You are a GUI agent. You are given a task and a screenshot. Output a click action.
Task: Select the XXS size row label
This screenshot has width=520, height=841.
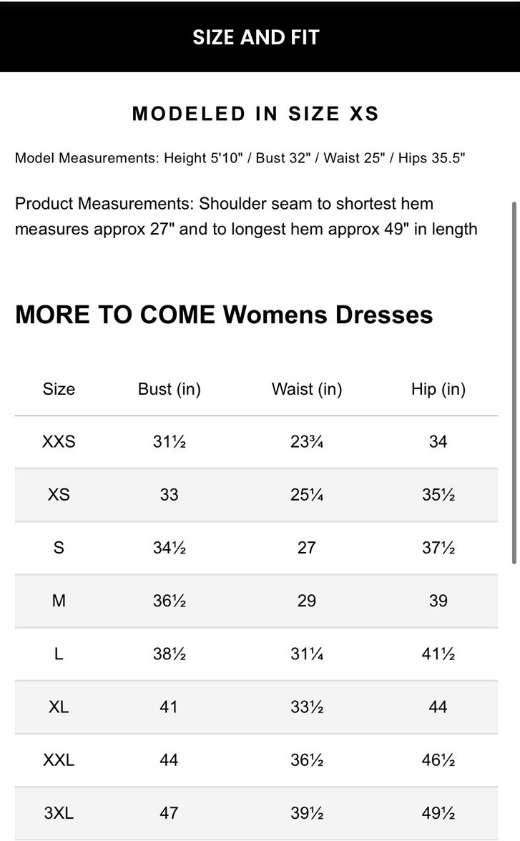coord(59,442)
